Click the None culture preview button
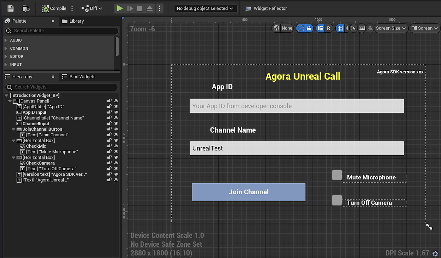Image resolution: width=441 pixels, height=258 pixels. click(287, 28)
